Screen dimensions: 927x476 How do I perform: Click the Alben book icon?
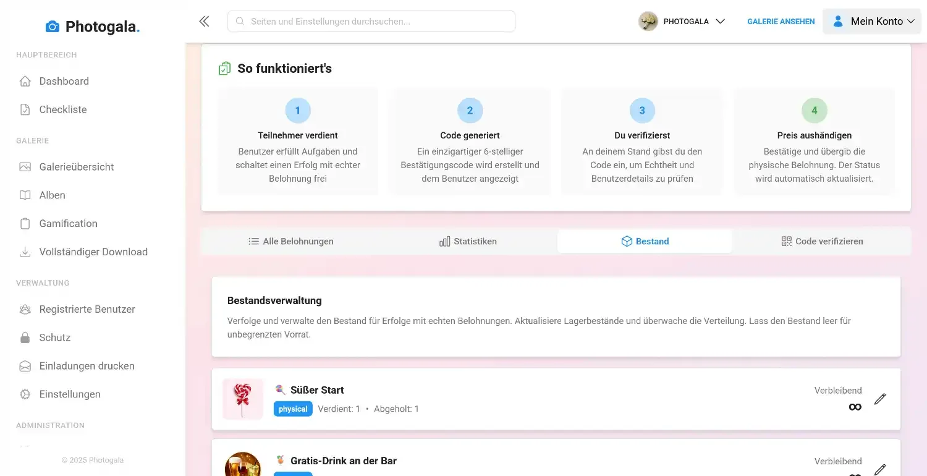tap(25, 195)
